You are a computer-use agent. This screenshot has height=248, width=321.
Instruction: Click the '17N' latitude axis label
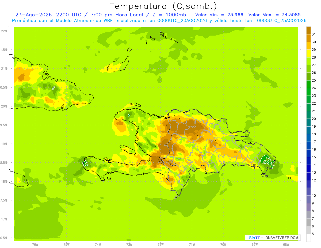click(x=4, y=219)
